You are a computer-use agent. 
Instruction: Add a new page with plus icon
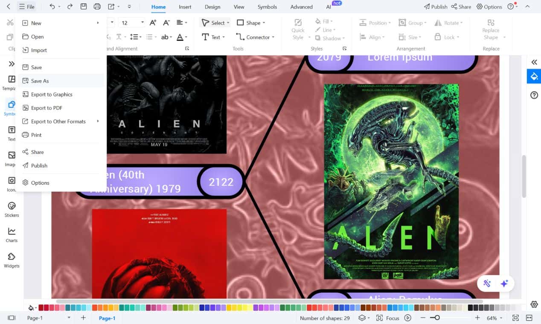[x=83, y=318]
